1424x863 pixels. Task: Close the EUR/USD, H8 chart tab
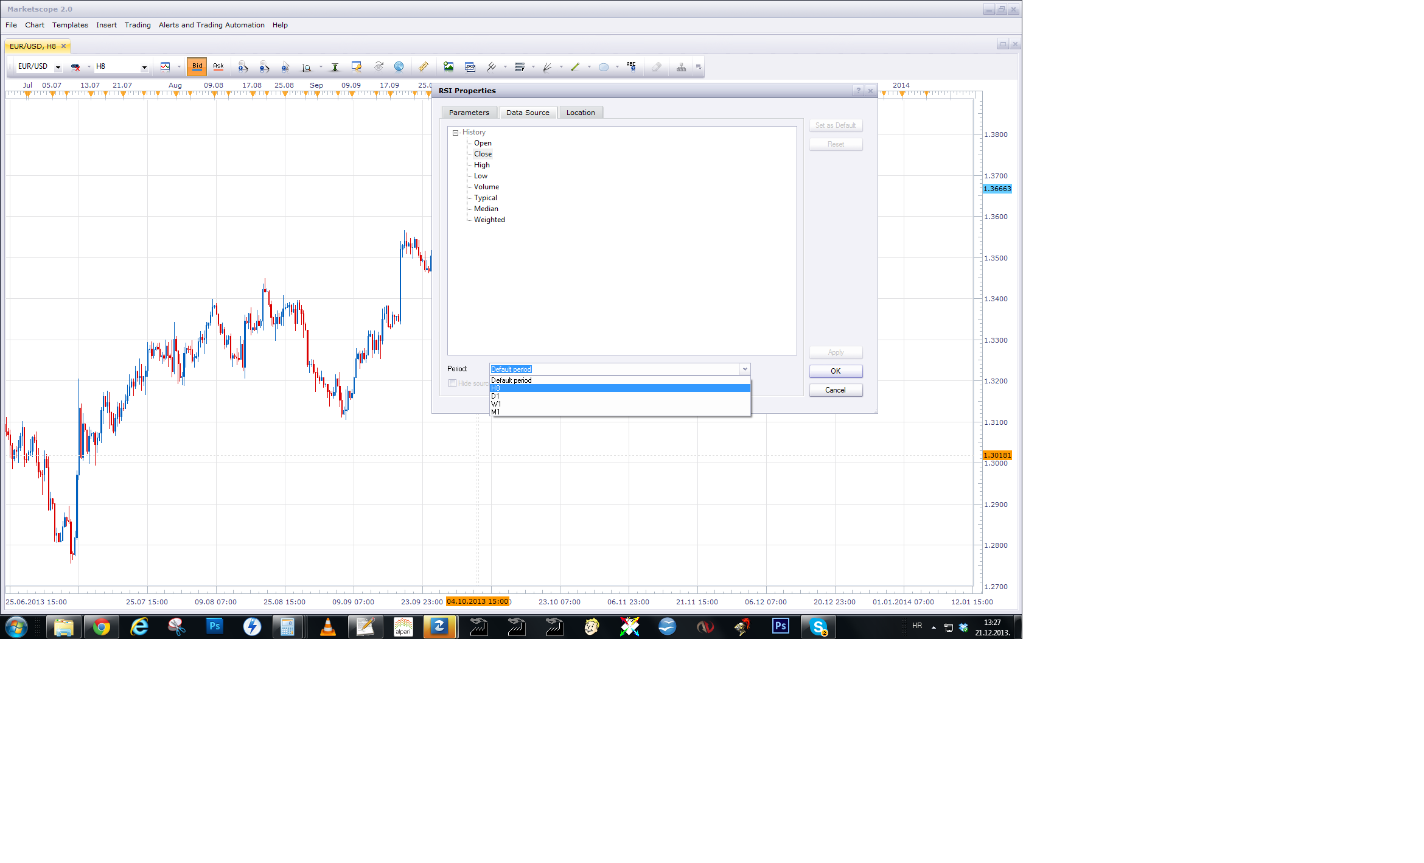point(63,46)
